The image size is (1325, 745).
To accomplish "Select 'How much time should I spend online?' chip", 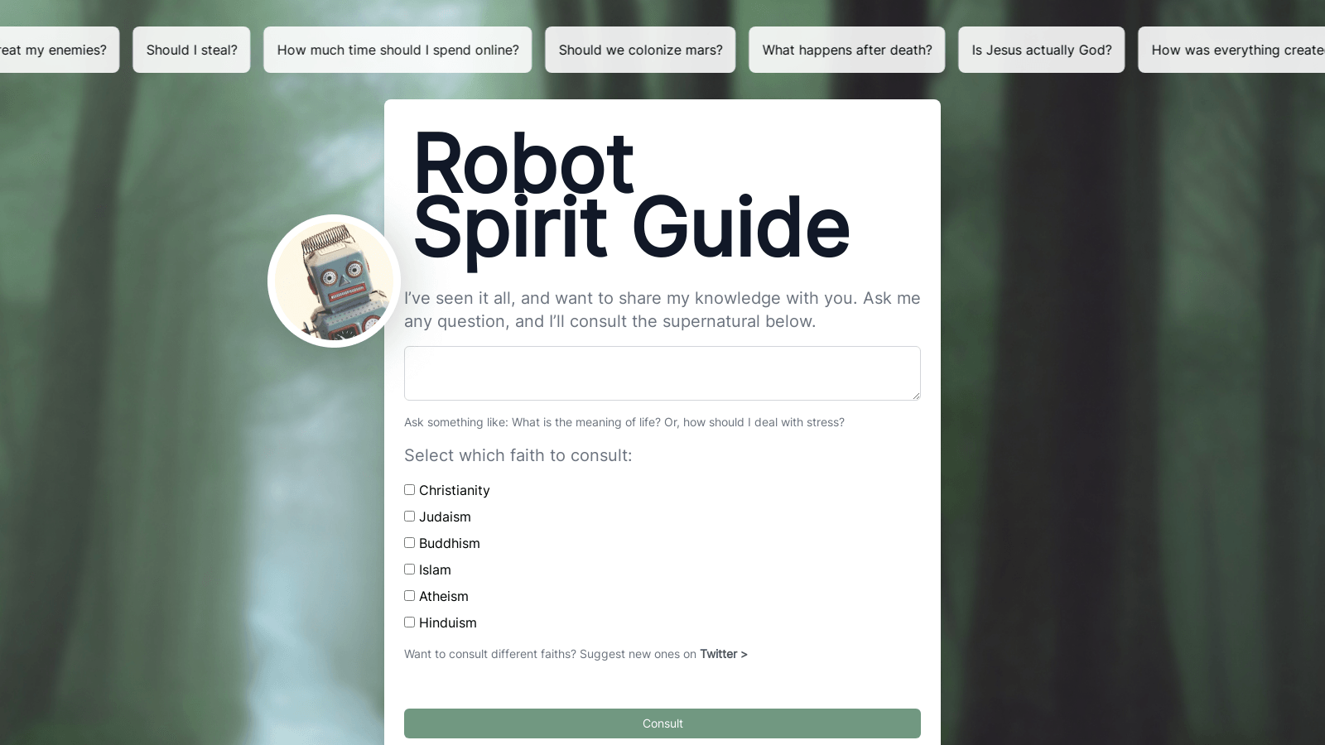I will (x=397, y=50).
